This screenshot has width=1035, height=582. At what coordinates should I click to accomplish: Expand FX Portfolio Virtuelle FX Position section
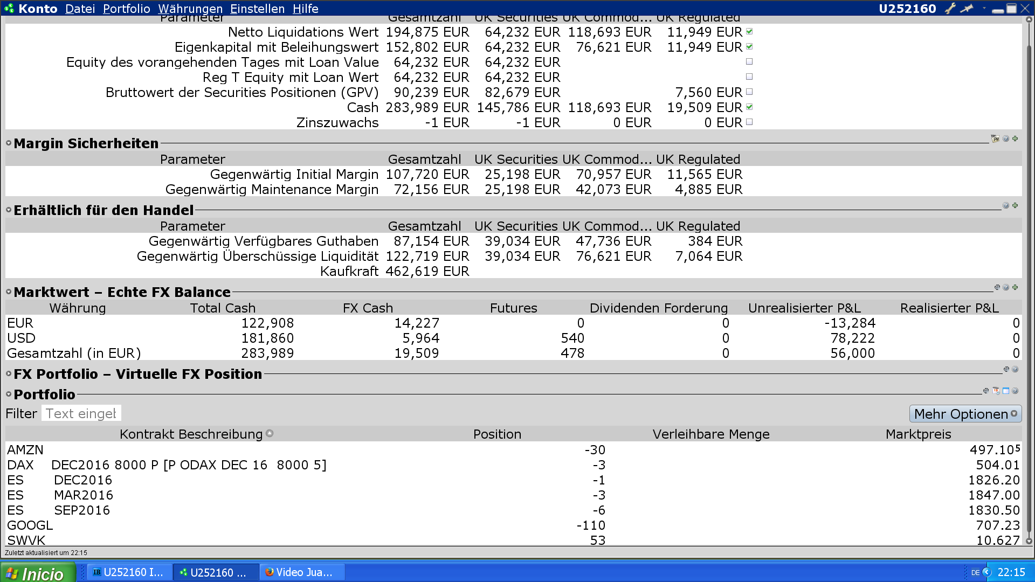coord(9,373)
